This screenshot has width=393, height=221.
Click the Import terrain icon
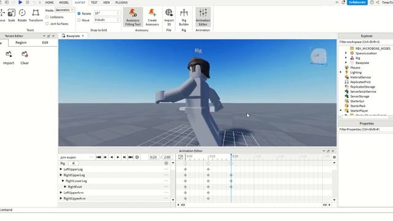pyautogui.click(x=9, y=54)
